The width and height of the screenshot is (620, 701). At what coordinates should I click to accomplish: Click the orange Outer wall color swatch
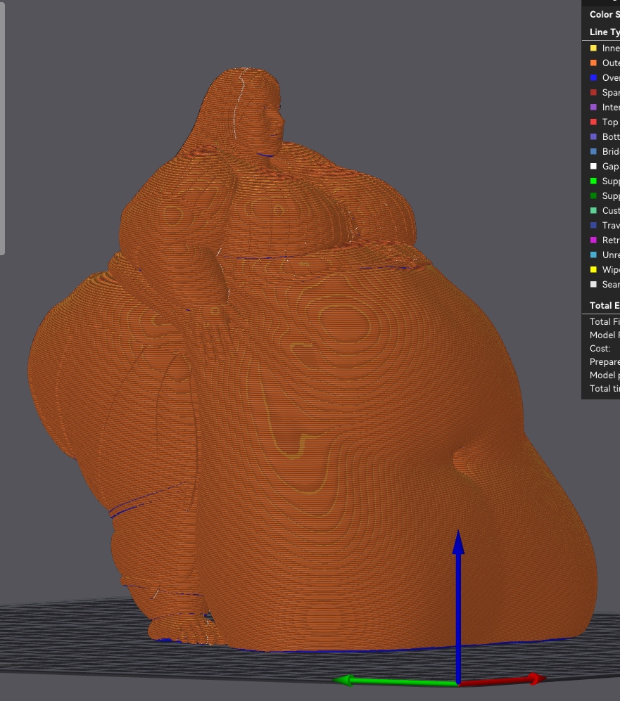tap(593, 63)
